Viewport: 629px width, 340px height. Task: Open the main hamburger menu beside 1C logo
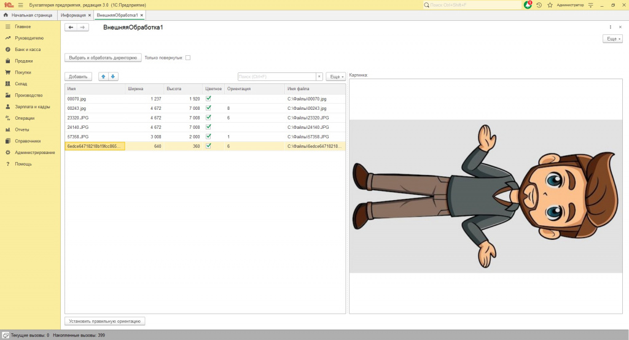click(x=20, y=5)
